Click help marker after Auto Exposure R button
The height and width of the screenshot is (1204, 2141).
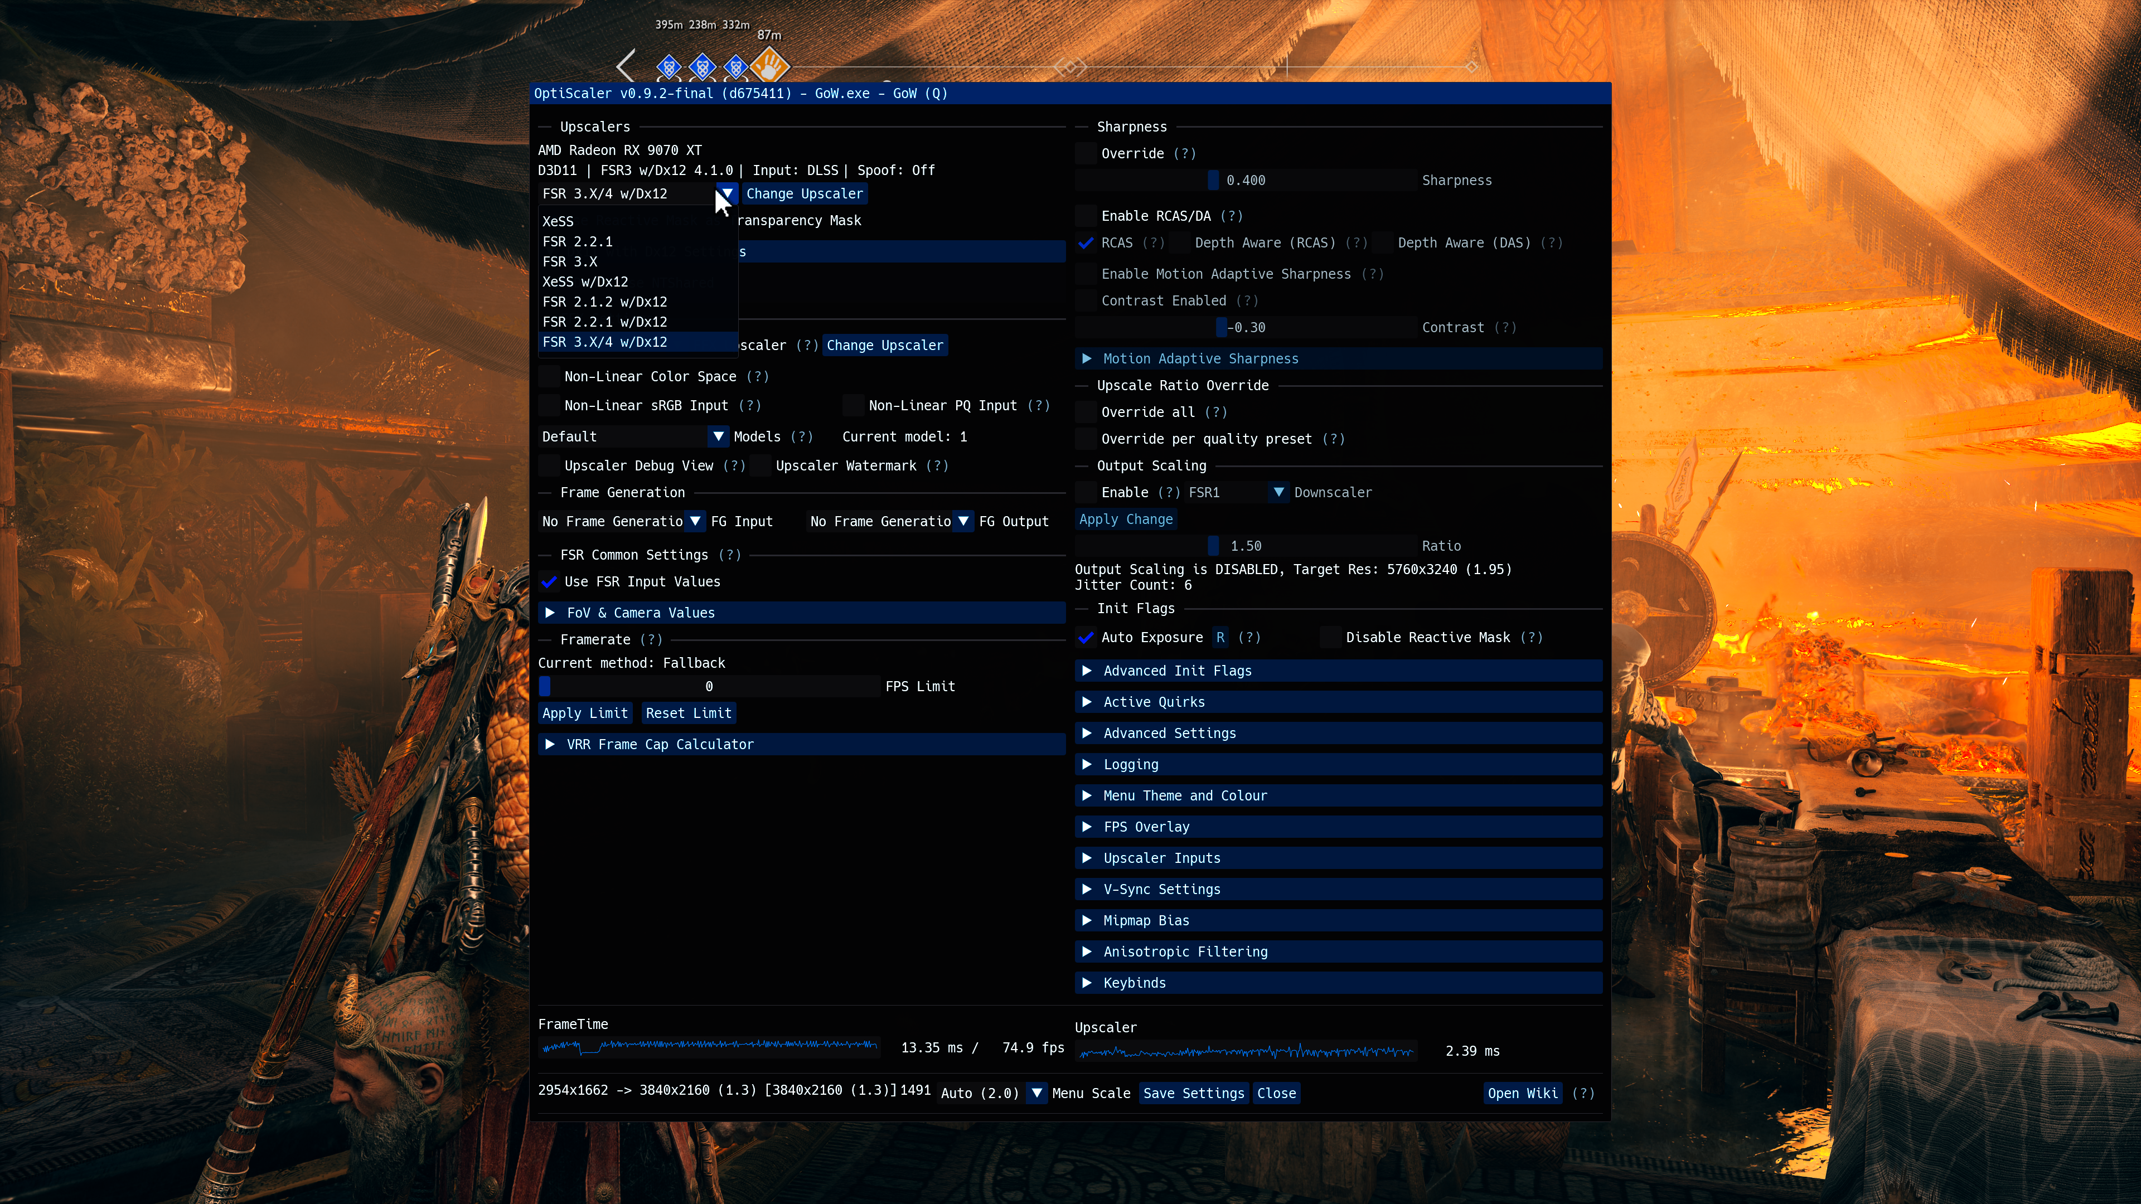[x=1249, y=637]
